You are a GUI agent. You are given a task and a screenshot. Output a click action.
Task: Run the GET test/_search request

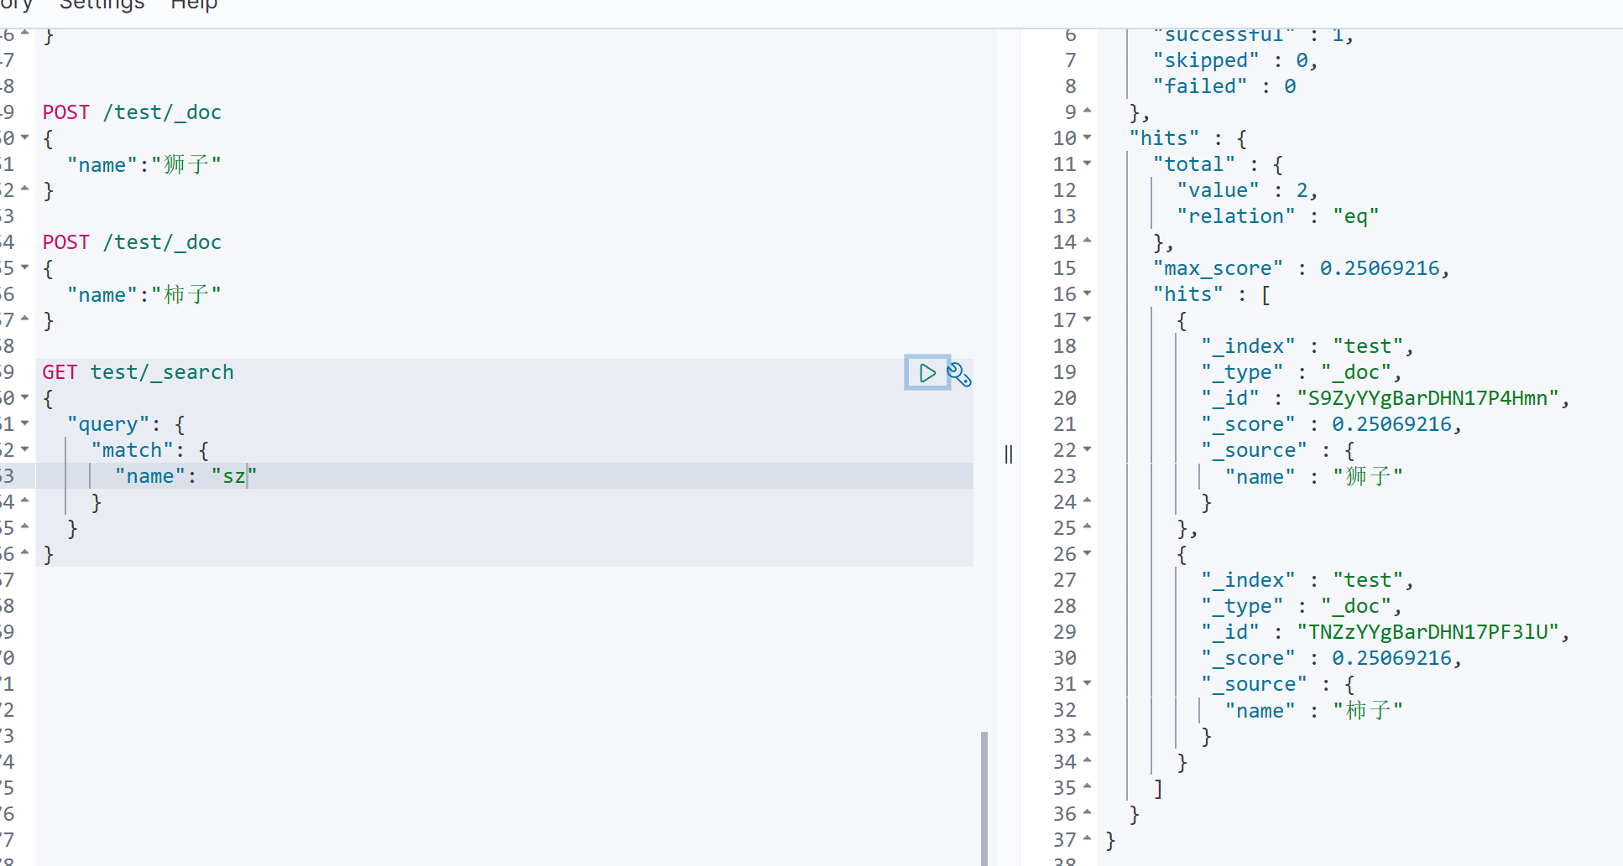click(927, 373)
